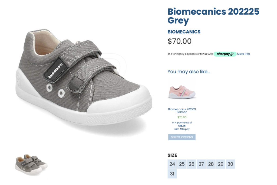Open the Biomecanics 202221 Salmon product link
Image resolution: width=277 pixels, height=185 pixels.
182,111
